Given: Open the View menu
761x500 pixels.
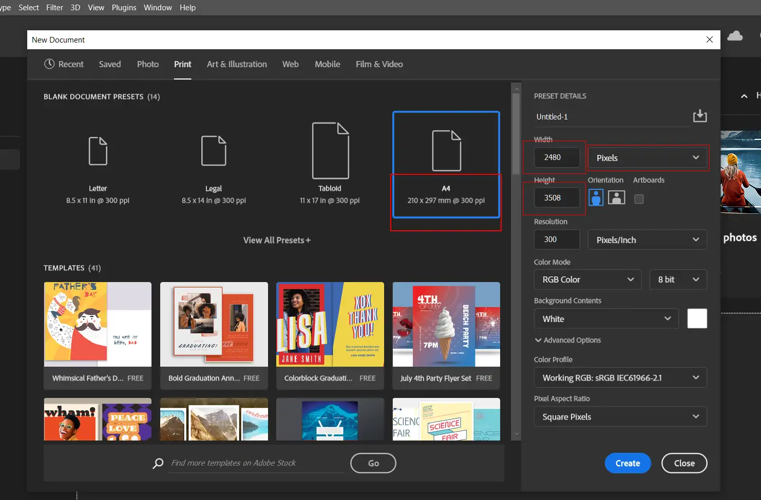Looking at the screenshot, I should (96, 8).
